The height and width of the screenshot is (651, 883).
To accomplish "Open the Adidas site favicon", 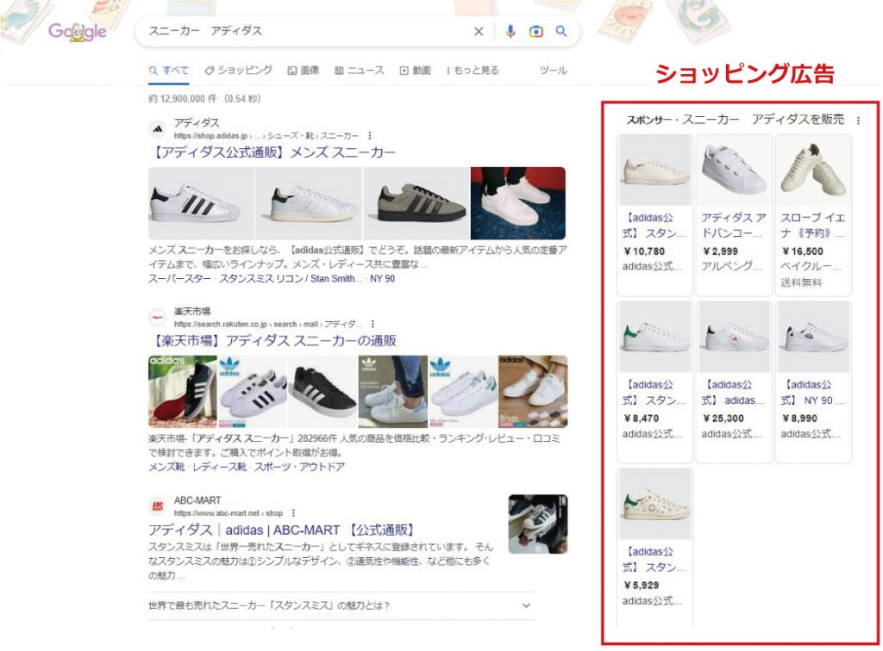I will pos(159,129).
